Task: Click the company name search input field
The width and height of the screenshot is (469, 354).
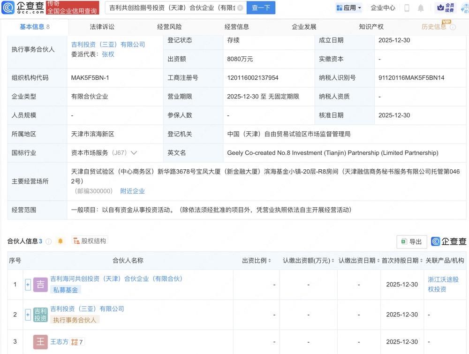Action: click(x=171, y=8)
